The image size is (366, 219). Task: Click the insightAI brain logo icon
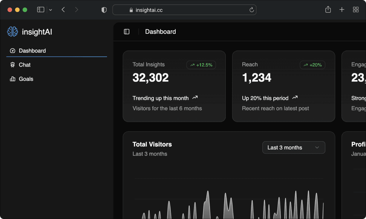(12, 32)
